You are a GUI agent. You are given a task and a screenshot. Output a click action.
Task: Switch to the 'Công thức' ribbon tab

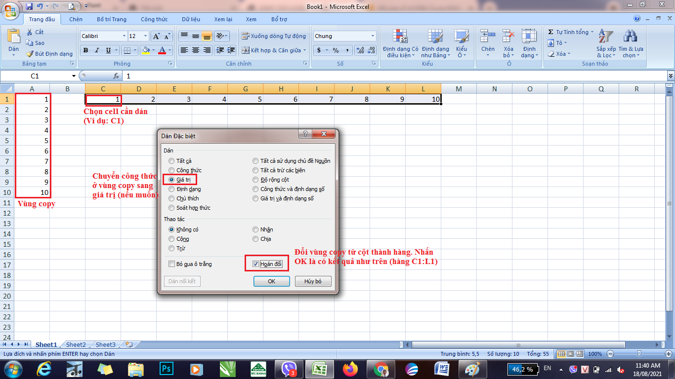pos(154,19)
